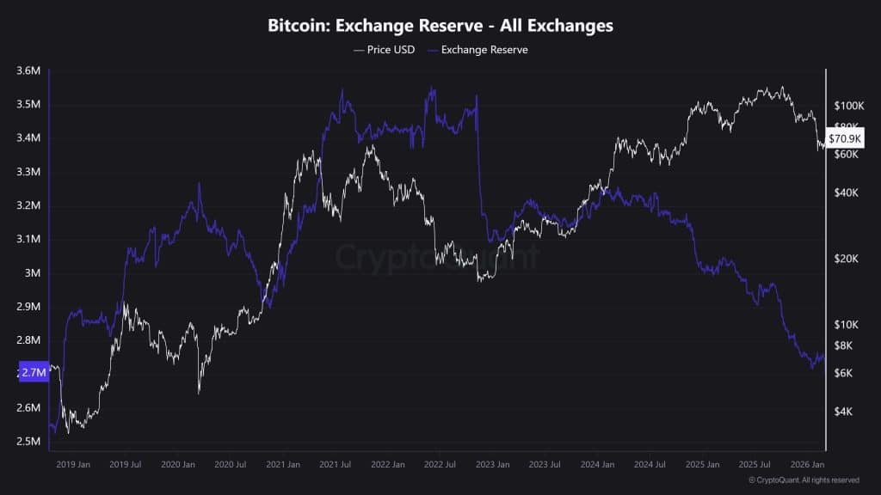
Task: Click the $100K price axis label
Action: coord(848,106)
